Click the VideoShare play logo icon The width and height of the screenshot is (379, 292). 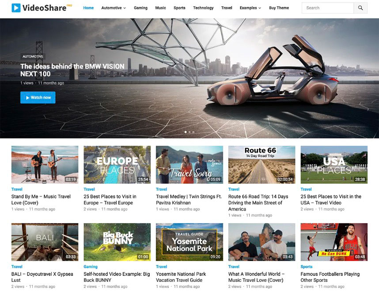coord(16,8)
